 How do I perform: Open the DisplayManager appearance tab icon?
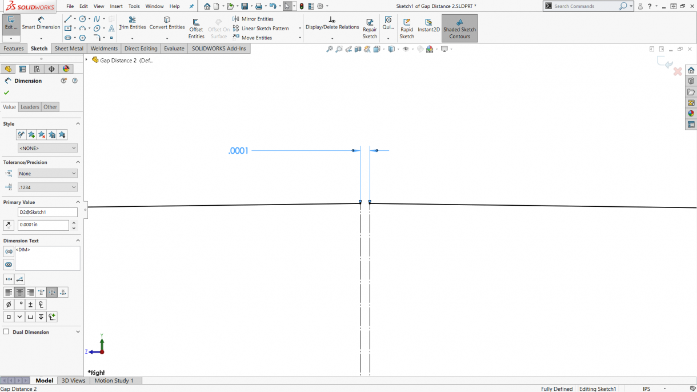point(66,69)
